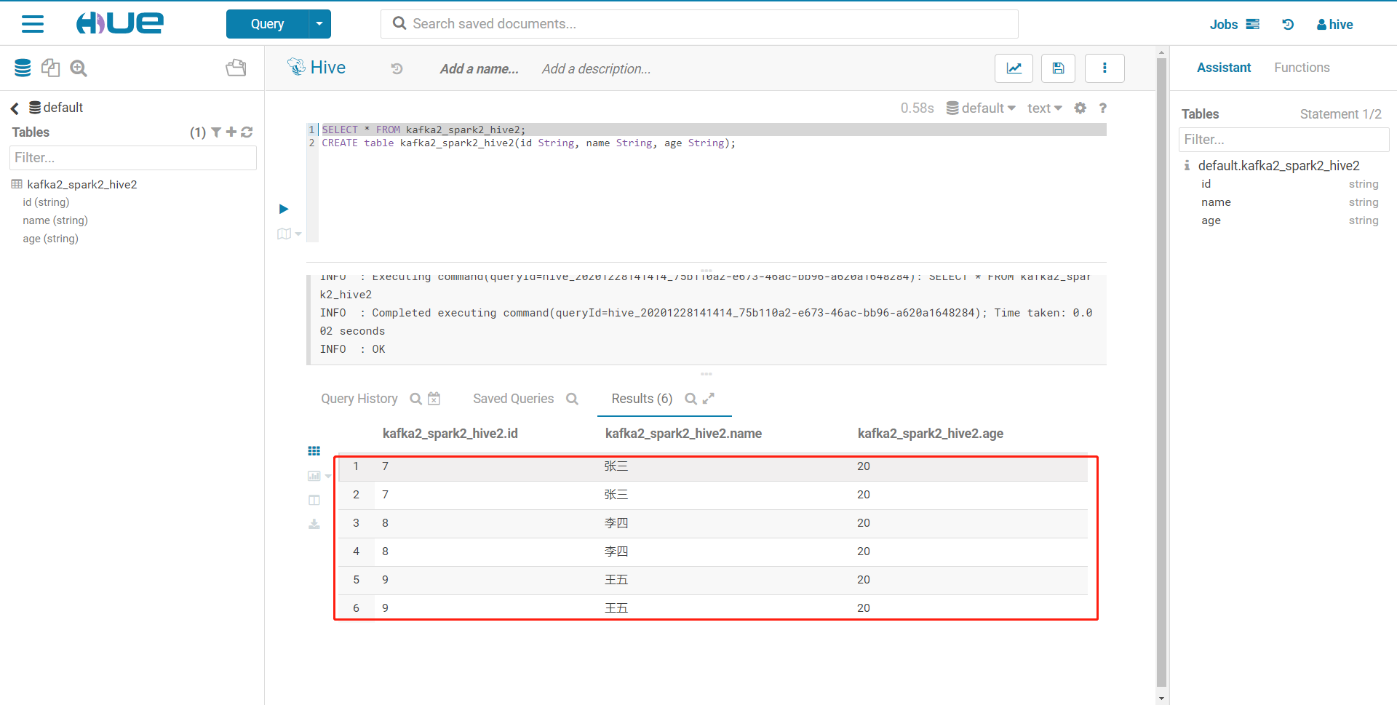1397x705 pixels.
Task: Show results grid view icon
Action: click(314, 451)
